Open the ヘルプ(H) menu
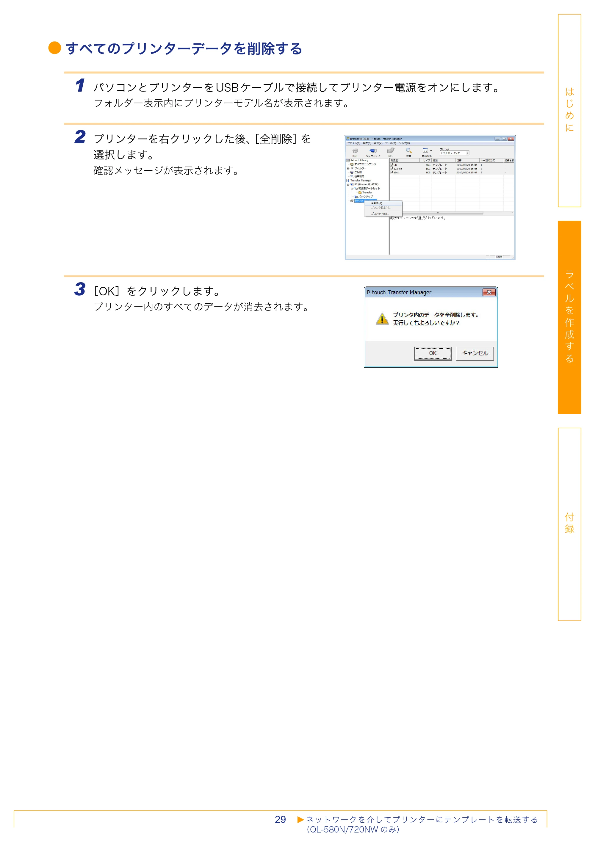The width and height of the screenshot is (595, 842). click(404, 143)
